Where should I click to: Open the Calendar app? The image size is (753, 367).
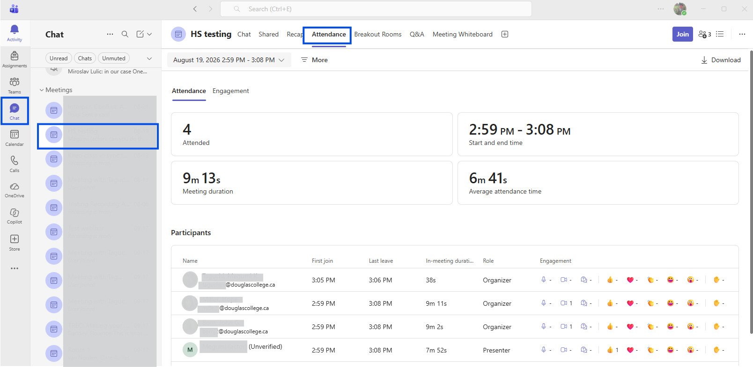[x=15, y=138]
